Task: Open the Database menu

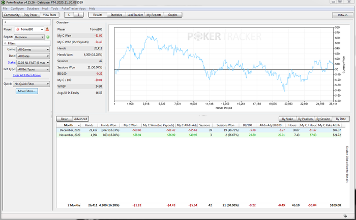Action: [33, 9]
